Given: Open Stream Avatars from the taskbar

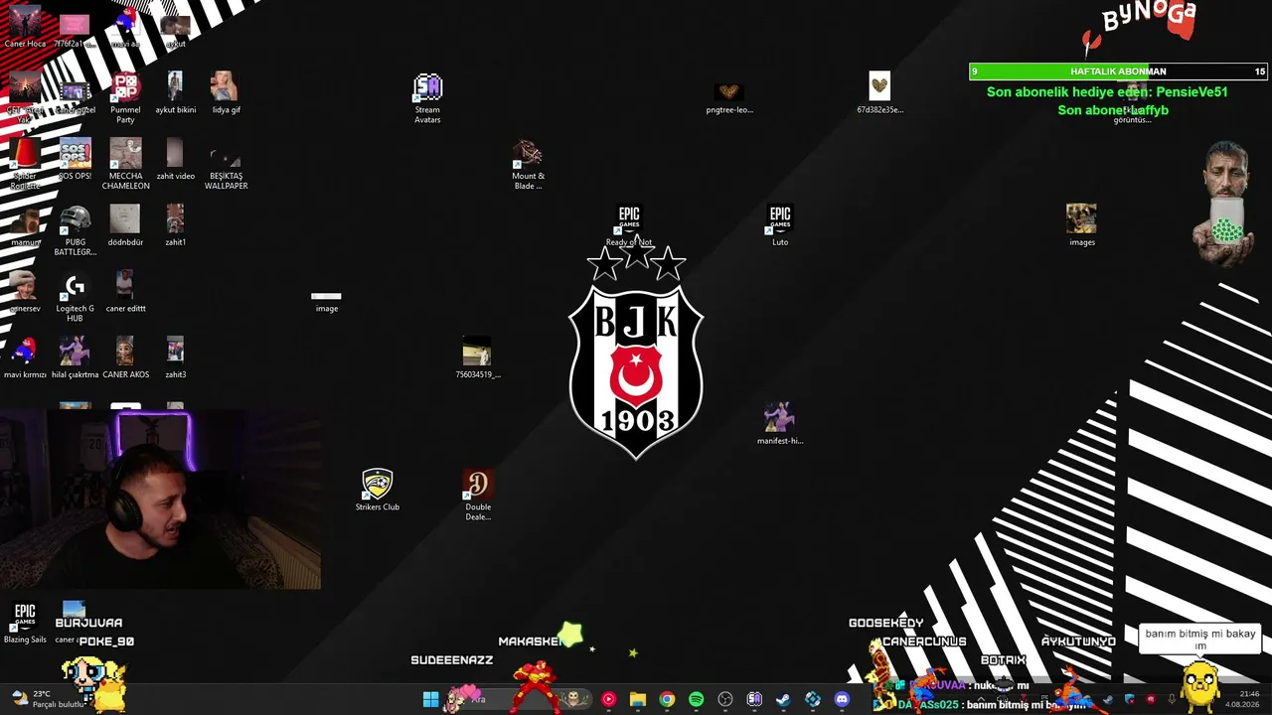Looking at the screenshot, I should 754,699.
